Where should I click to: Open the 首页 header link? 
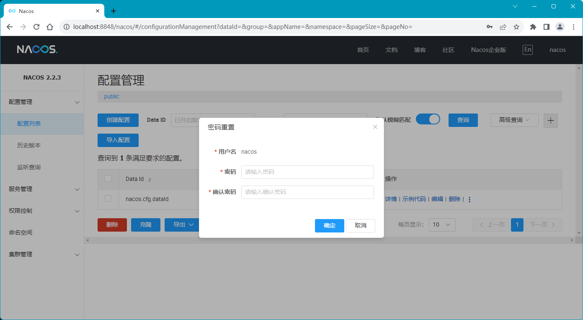363,50
